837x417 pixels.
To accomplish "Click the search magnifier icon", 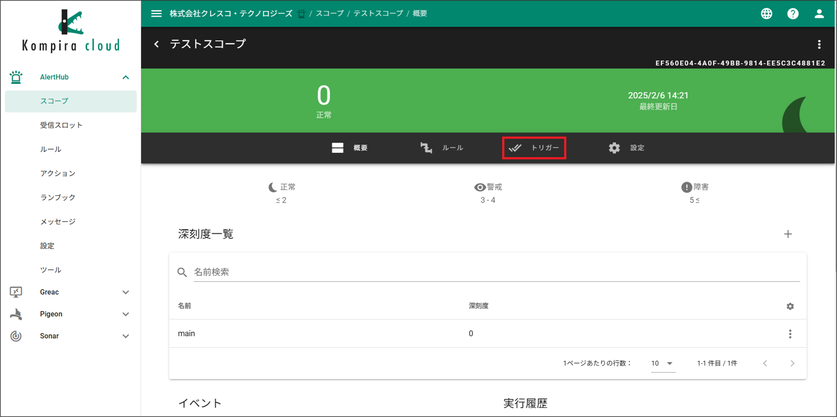I will coord(182,272).
